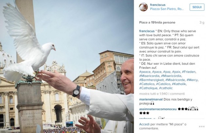This screenshot has height=133, width=206.
Task: Open franciscus username in the post header
Action: [158, 5]
